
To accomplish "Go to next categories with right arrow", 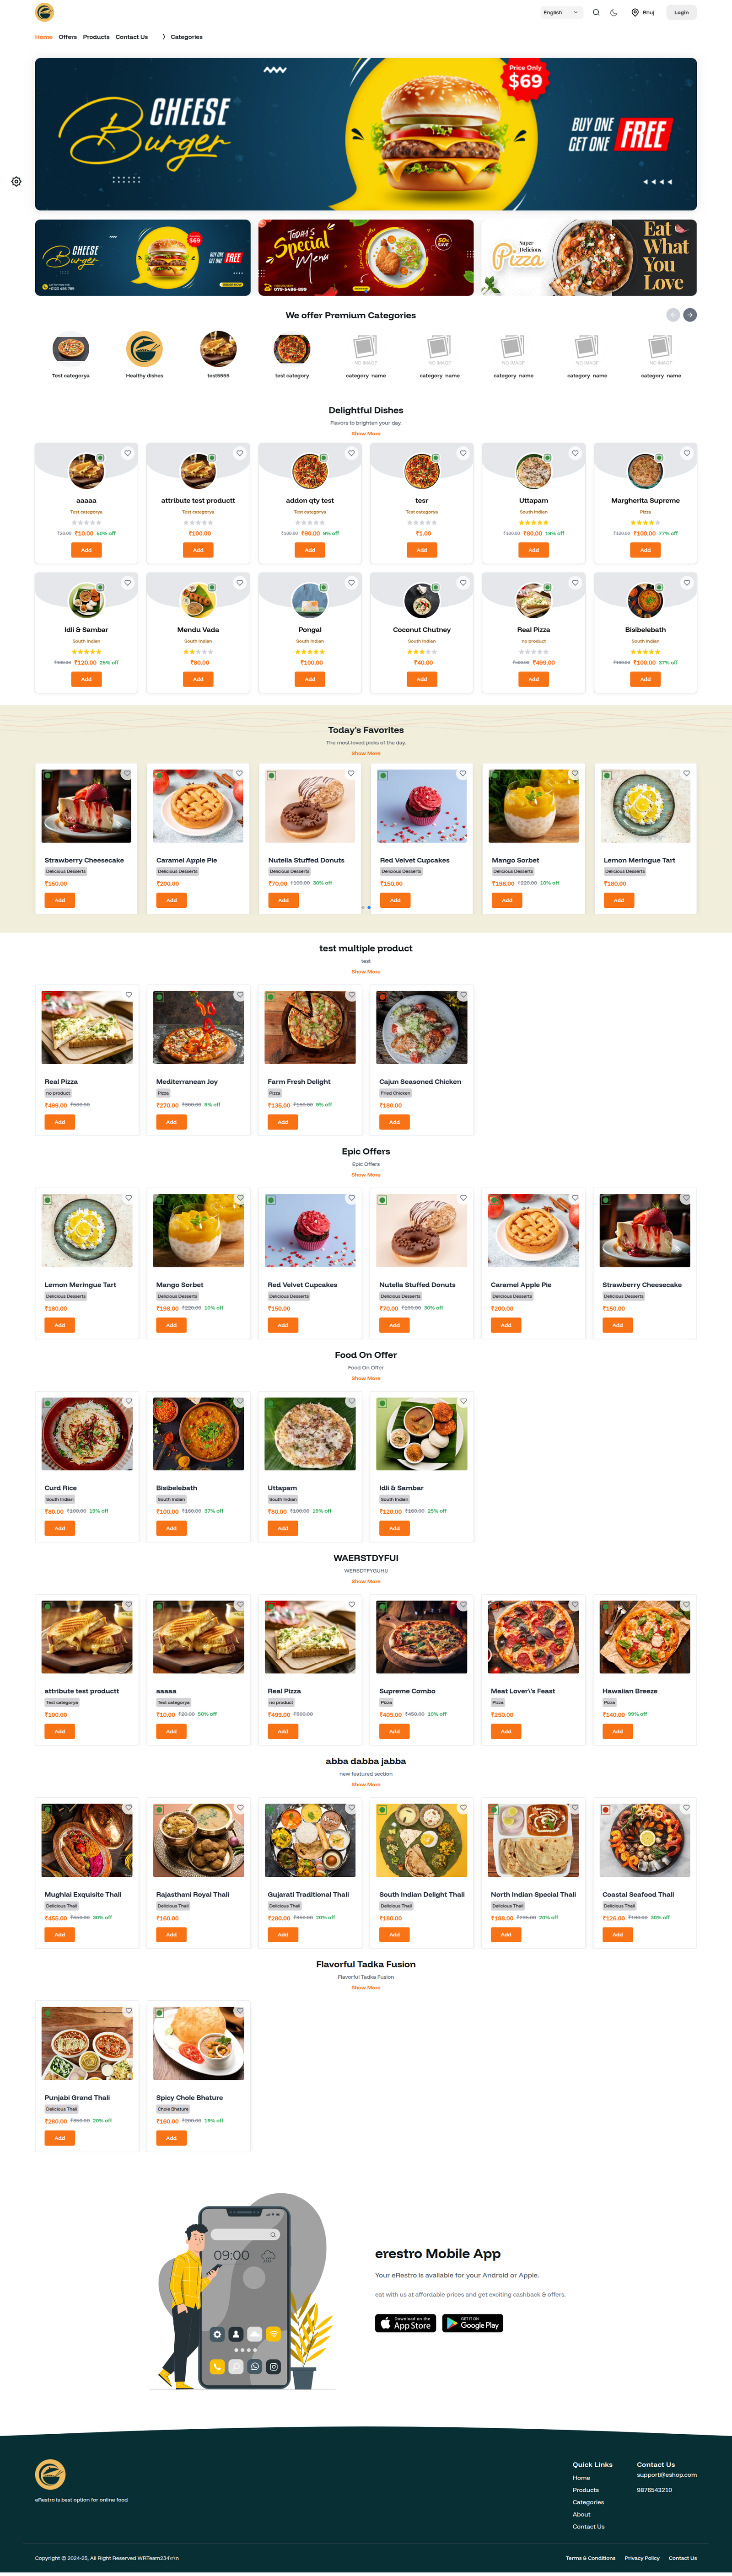I will point(690,315).
